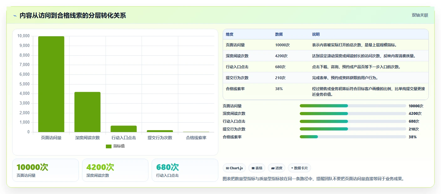This screenshot has height=194, width=441.
Task: Click the 10000次 页面访问量 data card
Action: tap(45, 170)
